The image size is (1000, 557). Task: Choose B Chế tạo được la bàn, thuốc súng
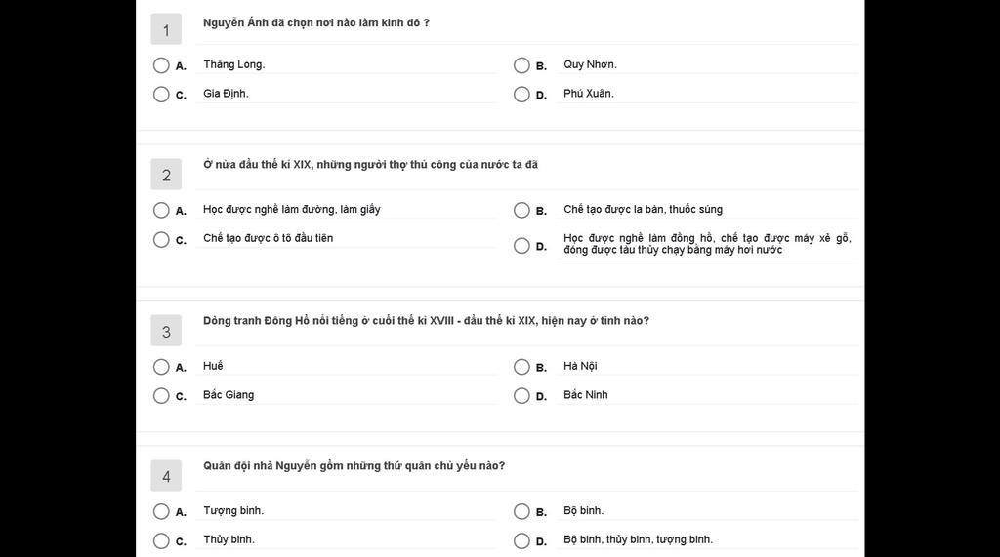pos(521,211)
